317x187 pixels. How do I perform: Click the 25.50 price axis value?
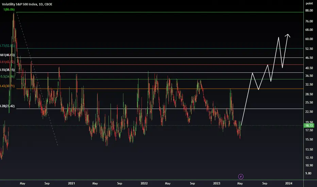pos(309,102)
